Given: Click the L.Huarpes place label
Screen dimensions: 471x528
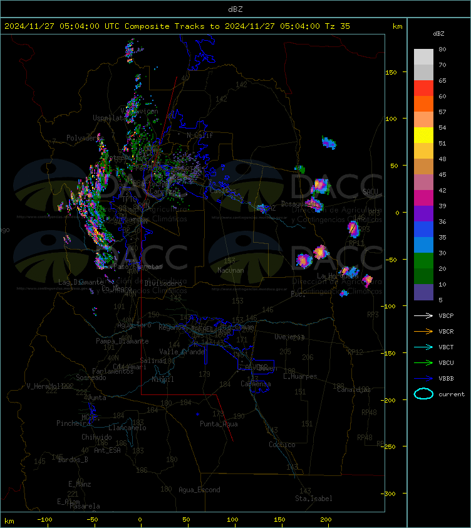Looking at the screenshot, I should [x=300, y=376].
